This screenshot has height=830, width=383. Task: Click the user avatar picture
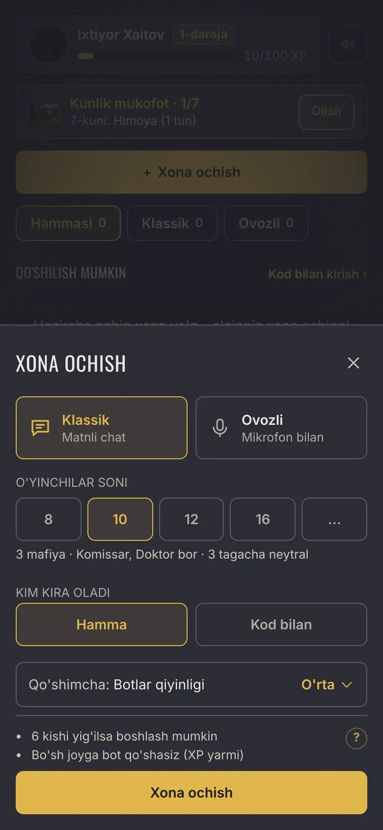tap(48, 44)
